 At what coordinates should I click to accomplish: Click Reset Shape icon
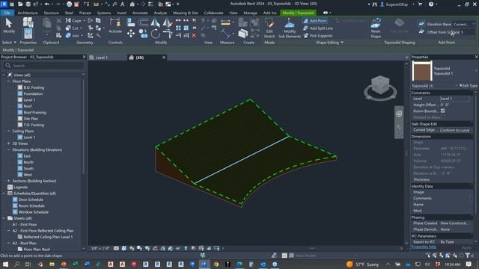tap(376, 28)
